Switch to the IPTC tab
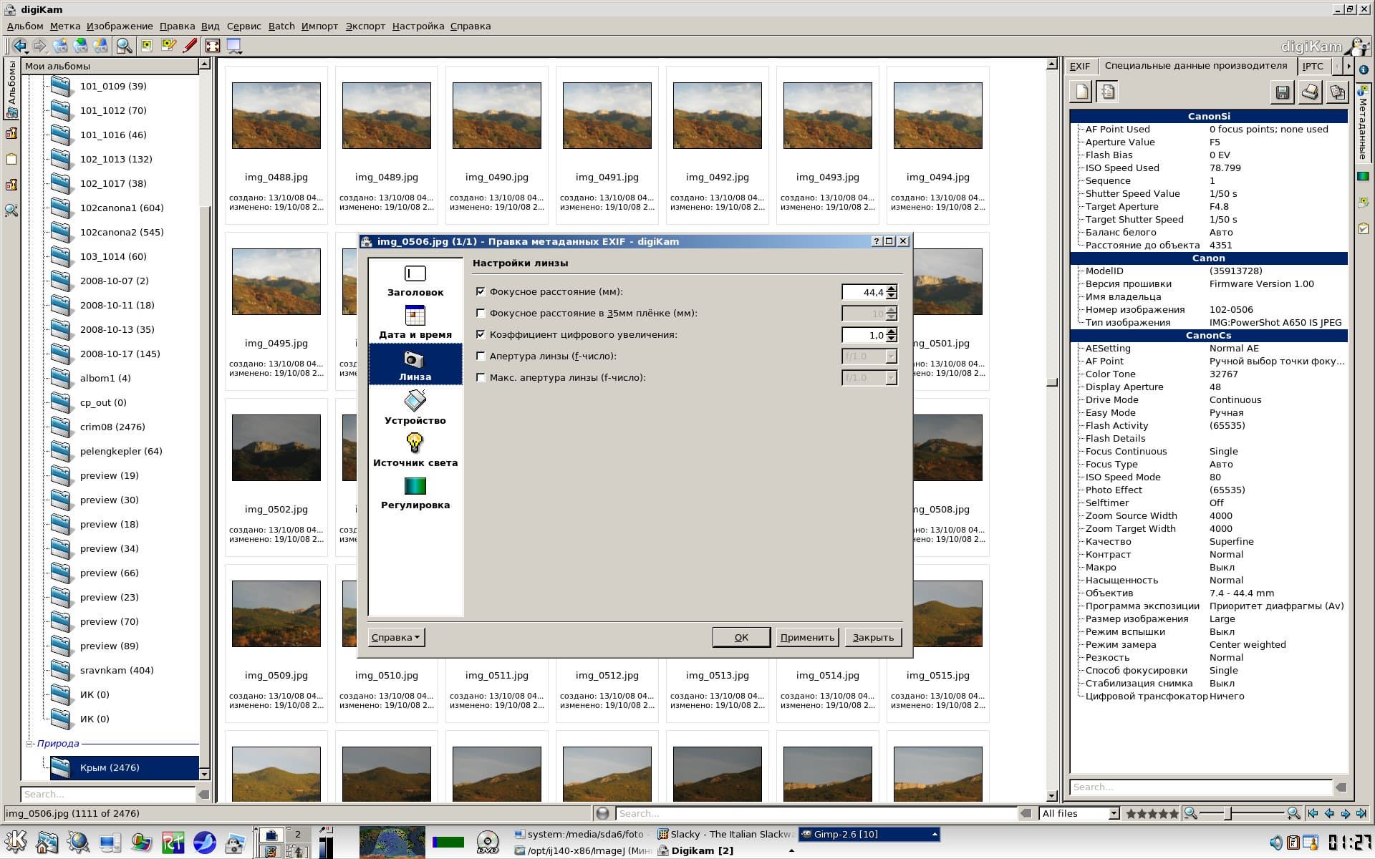The height and width of the screenshot is (859, 1375). [x=1312, y=66]
